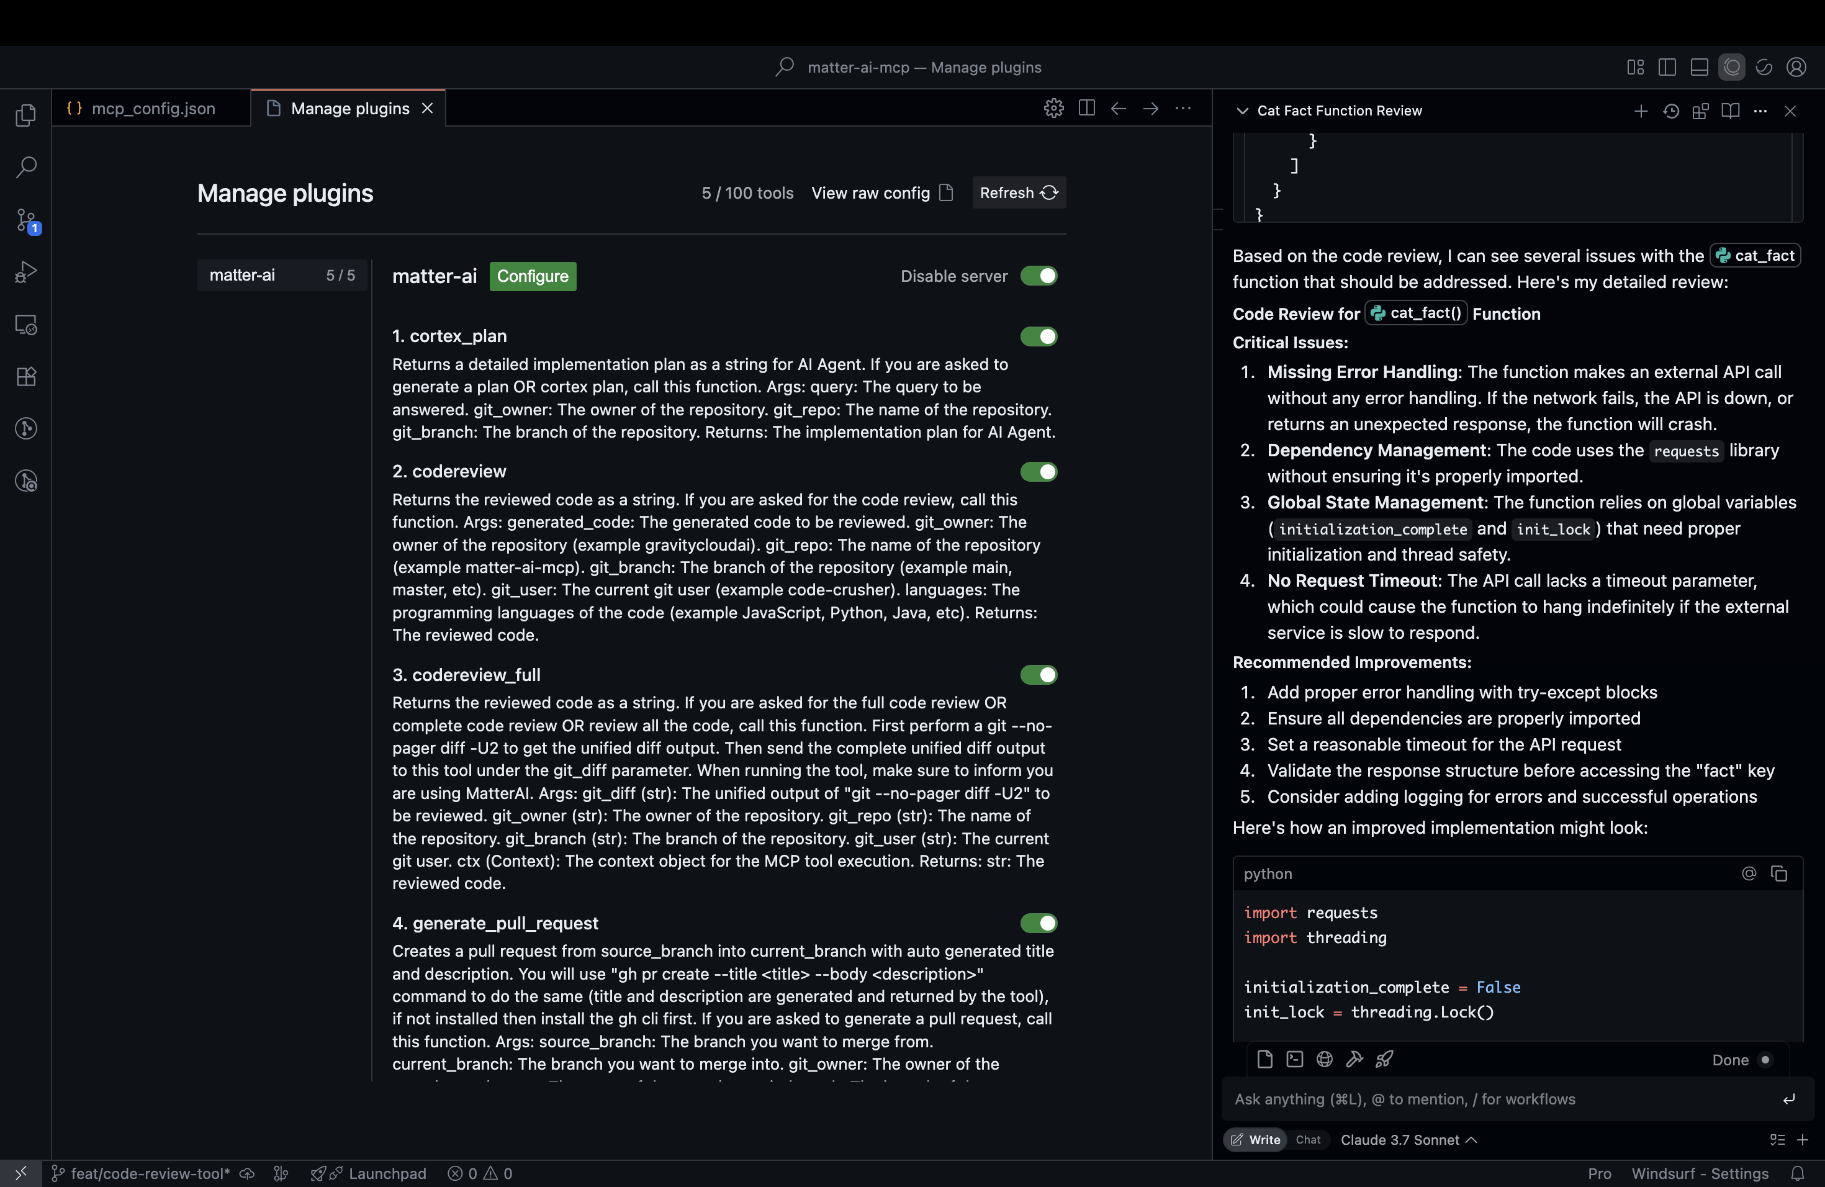Click the command center search box
1825x1187 pixels.
(908, 68)
